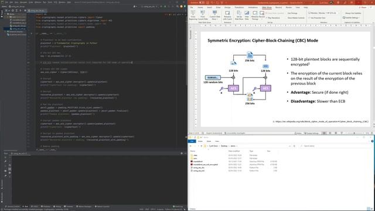Viewport: 375px width, 211px height.
Task: Click Search Everywhere magnifier in PyCharm
Action: pos(177,6)
